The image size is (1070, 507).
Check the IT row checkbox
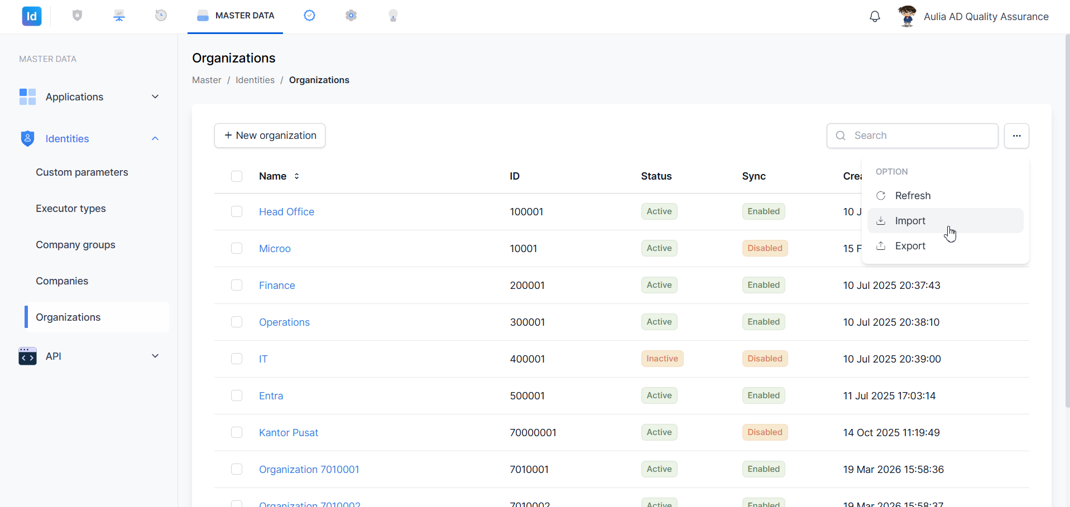pos(237,359)
